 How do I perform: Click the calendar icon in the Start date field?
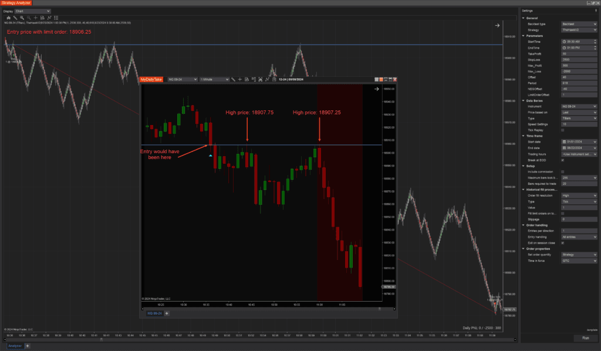564,142
